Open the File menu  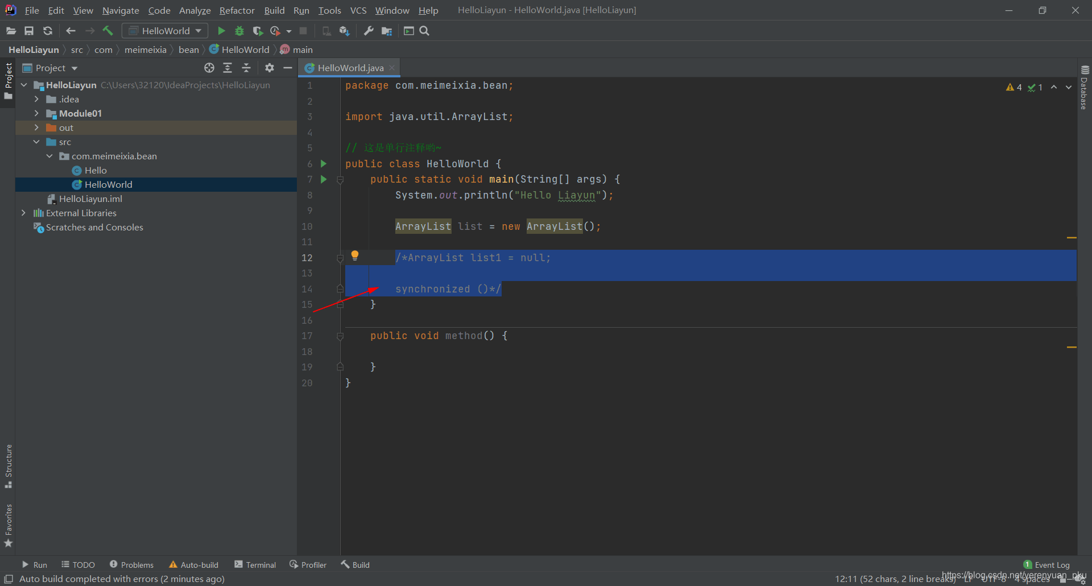point(32,10)
